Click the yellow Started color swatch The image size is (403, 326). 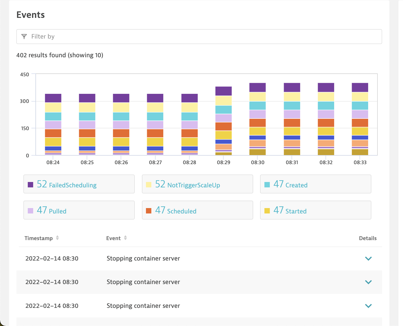click(267, 211)
